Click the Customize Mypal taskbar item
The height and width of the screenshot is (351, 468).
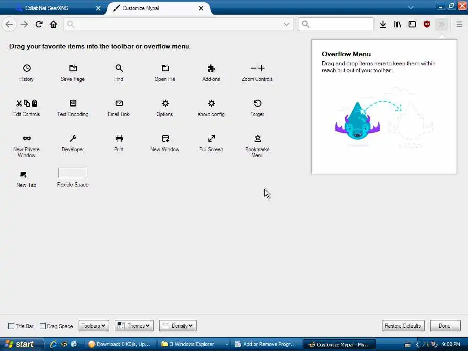tap(339, 345)
